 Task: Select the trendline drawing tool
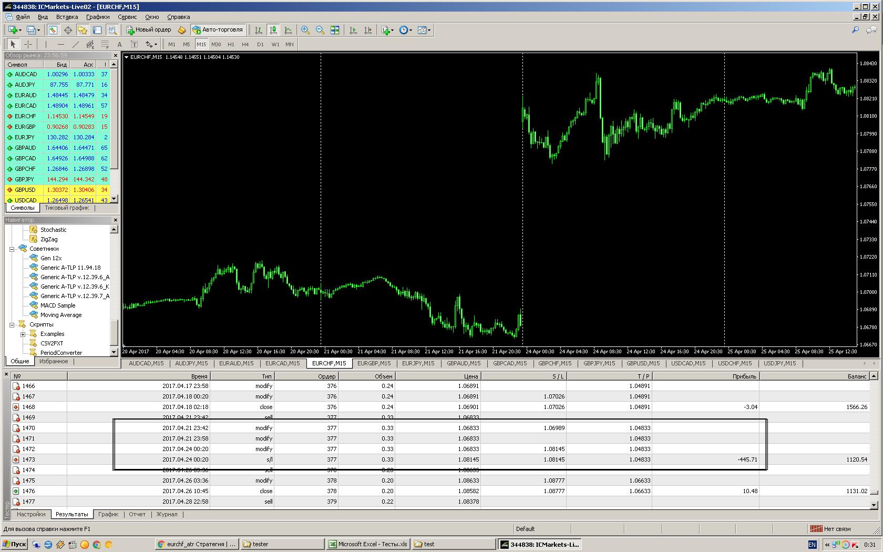[75, 44]
